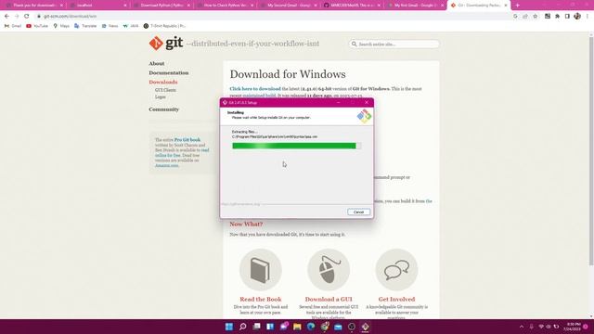Open the taskbar Search magnifier
The width and height of the screenshot is (594, 334).
pyautogui.click(x=243, y=327)
